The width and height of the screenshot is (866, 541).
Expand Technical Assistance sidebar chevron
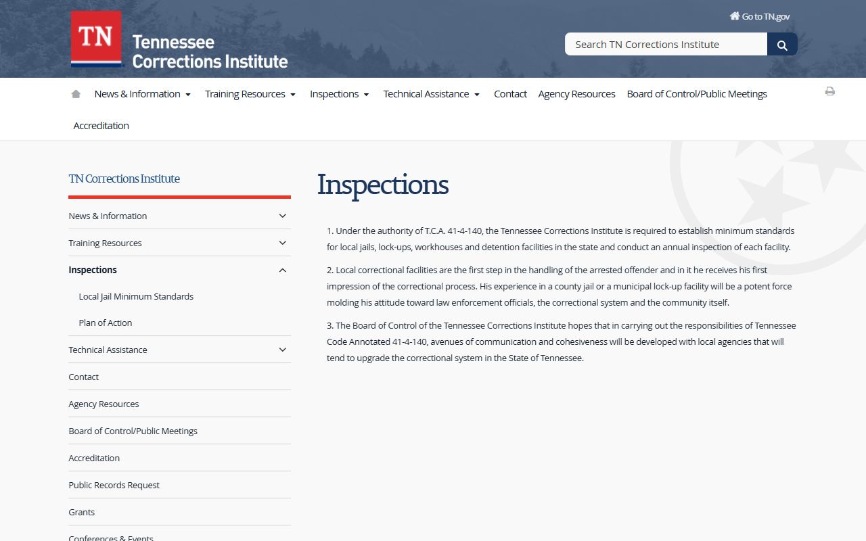(x=283, y=350)
